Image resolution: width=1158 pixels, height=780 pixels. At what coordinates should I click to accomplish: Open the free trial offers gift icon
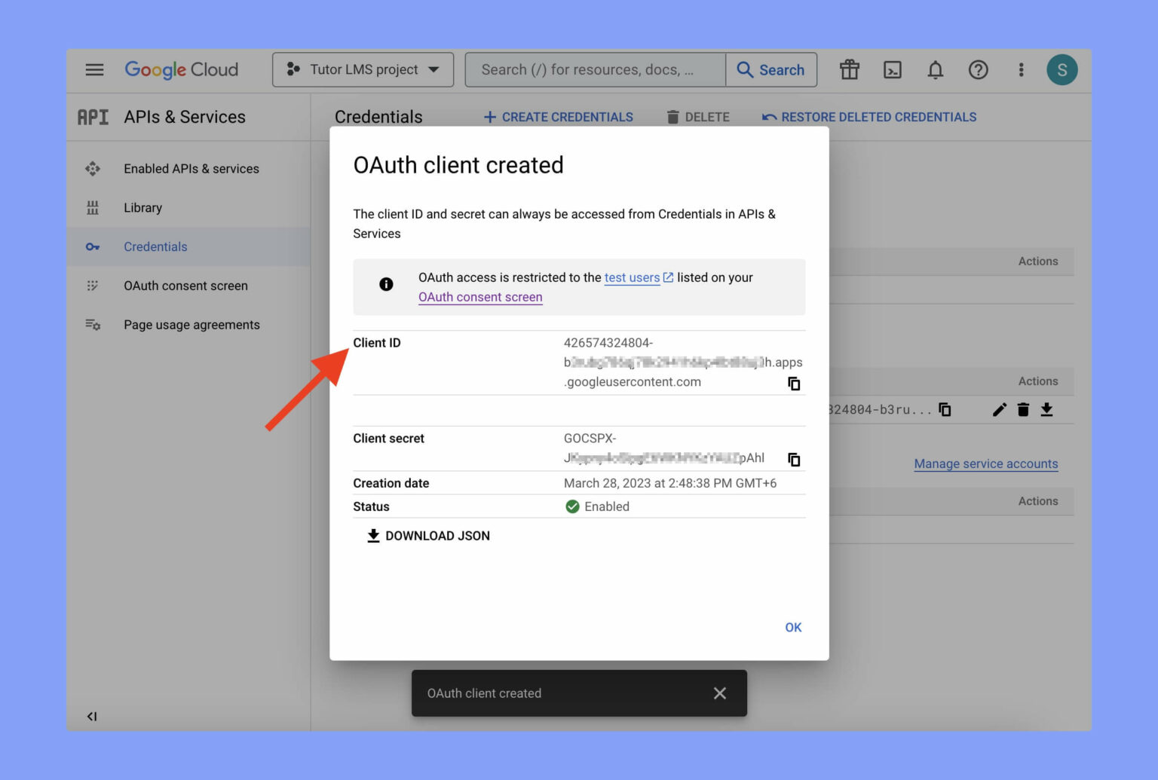tap(849, 69)
